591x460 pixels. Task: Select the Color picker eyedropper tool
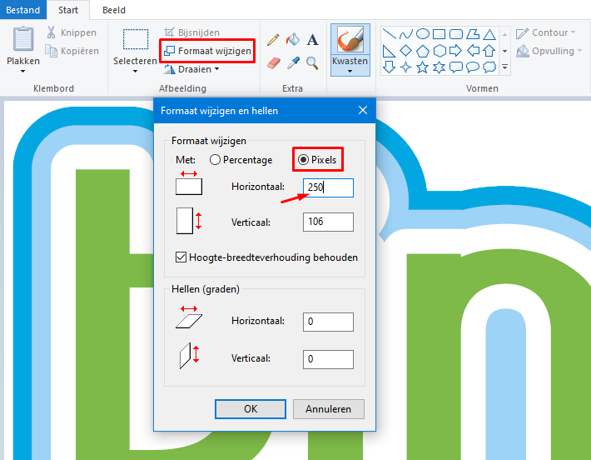click(x=293, y=63)
